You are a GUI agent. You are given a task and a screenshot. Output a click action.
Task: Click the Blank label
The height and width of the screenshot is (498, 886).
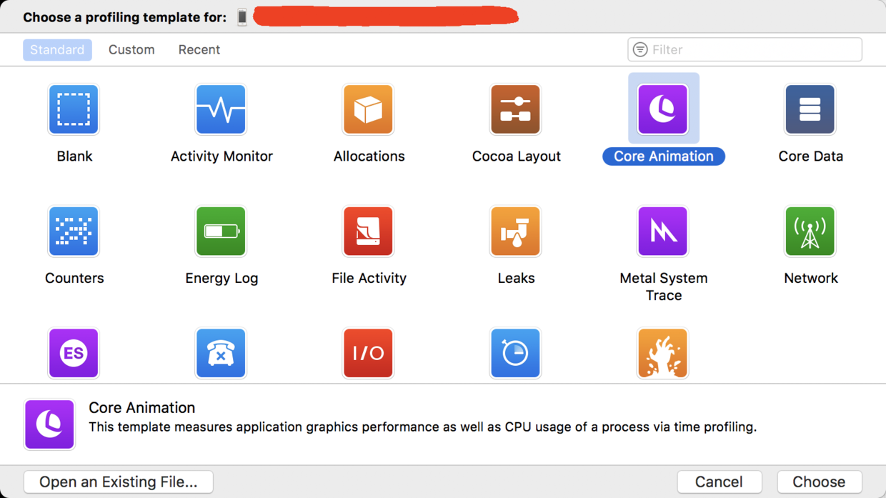click(x=74, y=156)
